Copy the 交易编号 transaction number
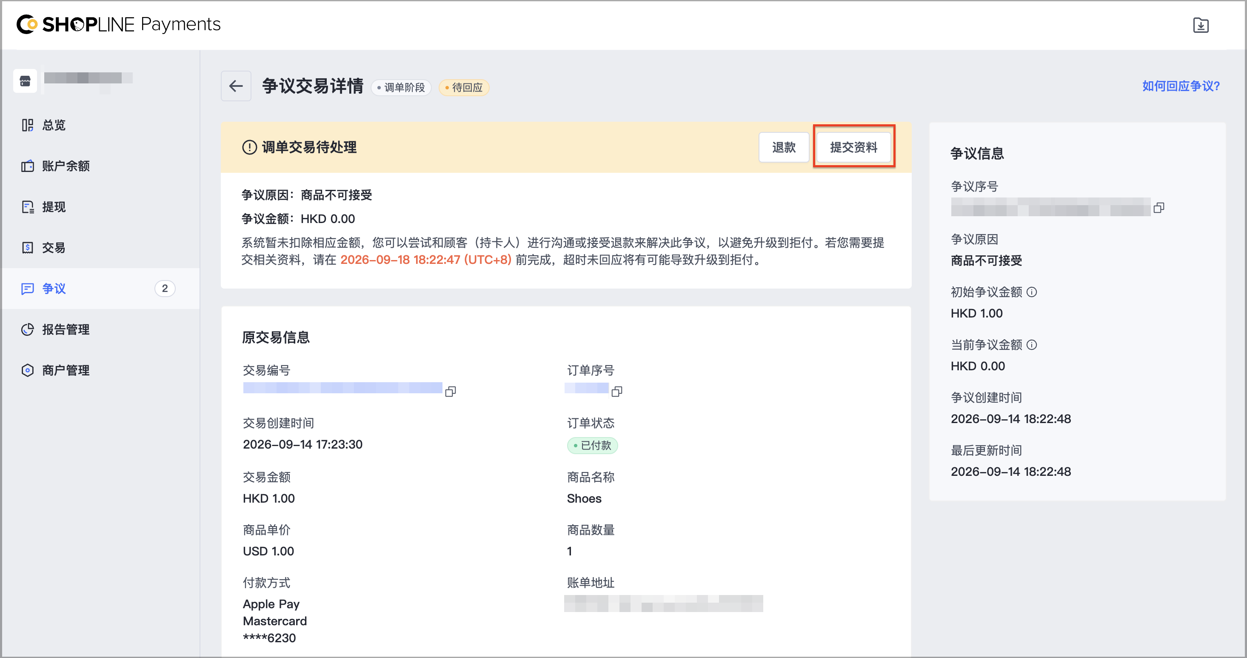 click(450, 391)
